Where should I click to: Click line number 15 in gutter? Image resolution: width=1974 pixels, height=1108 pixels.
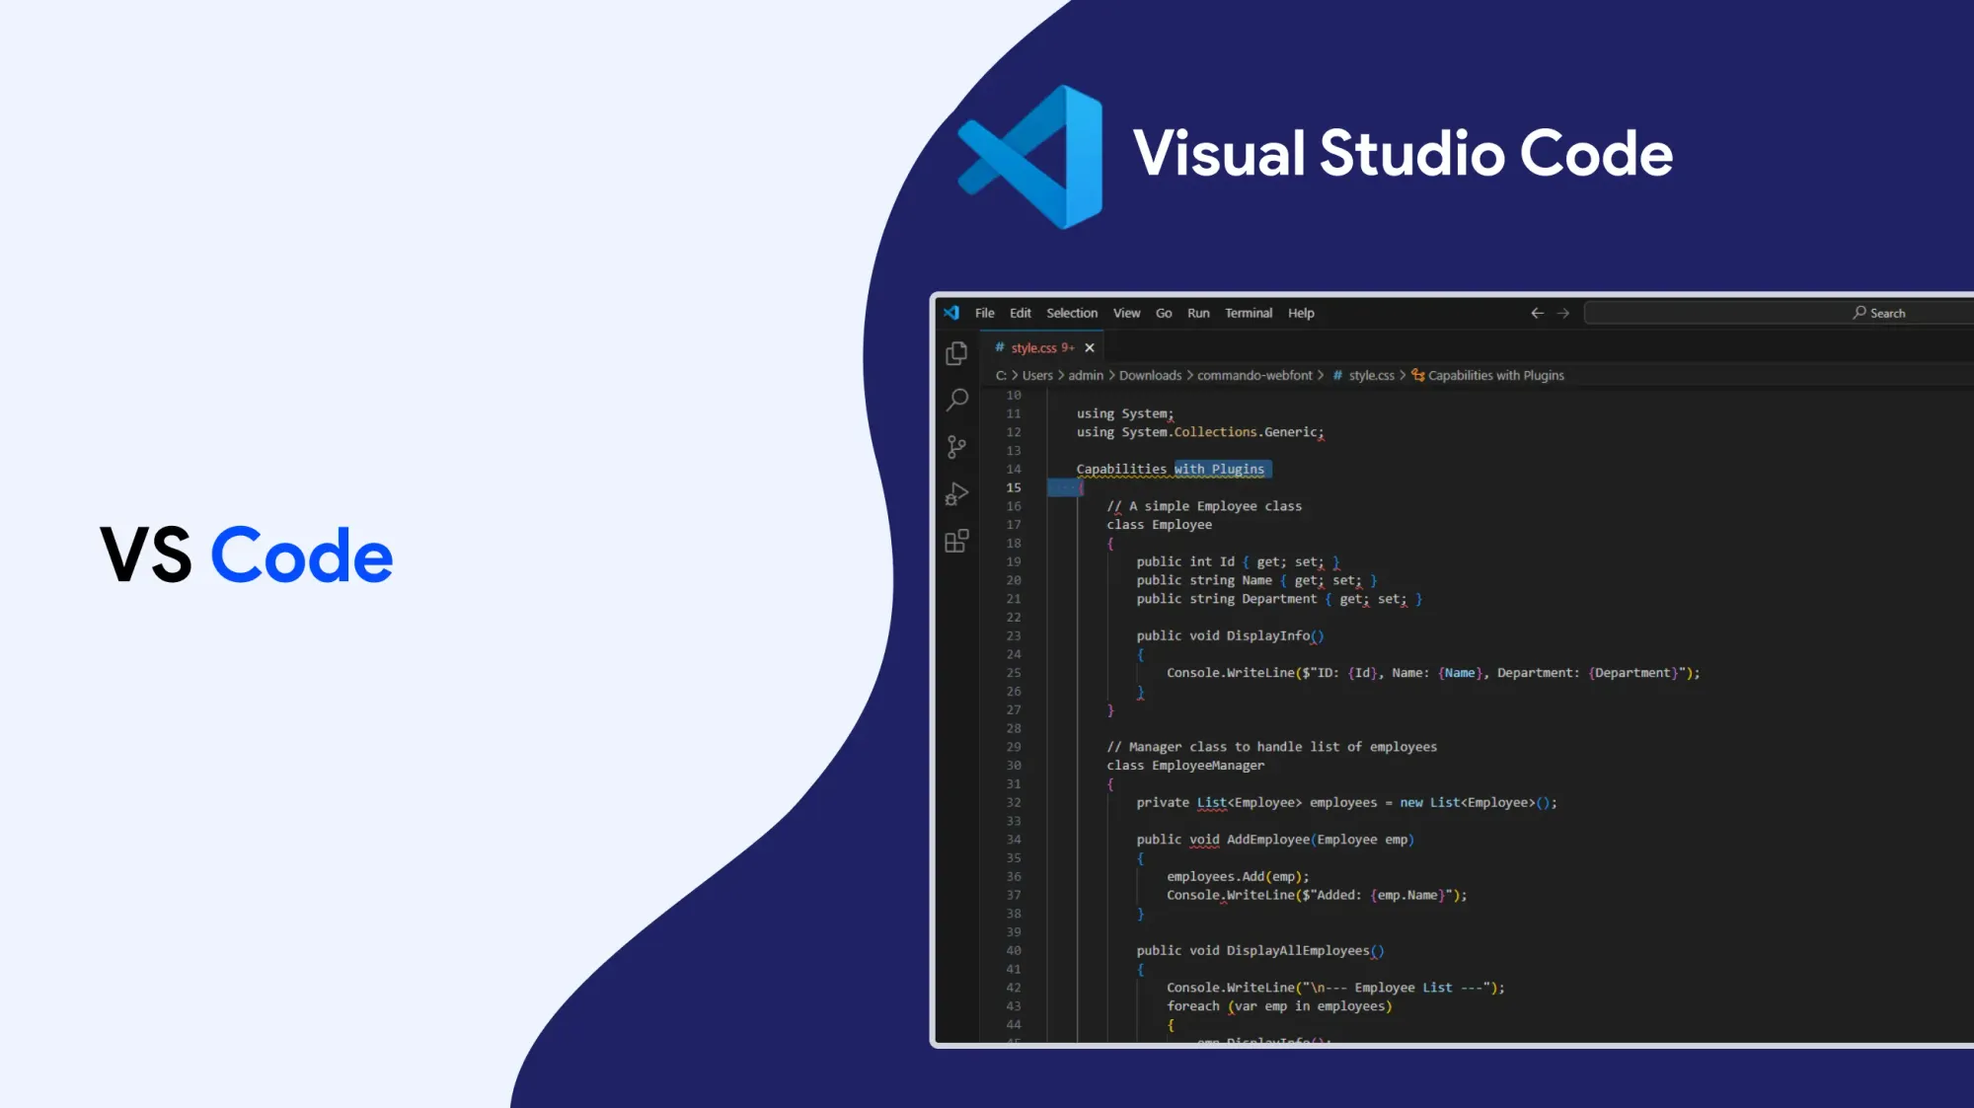point(1014,487)
